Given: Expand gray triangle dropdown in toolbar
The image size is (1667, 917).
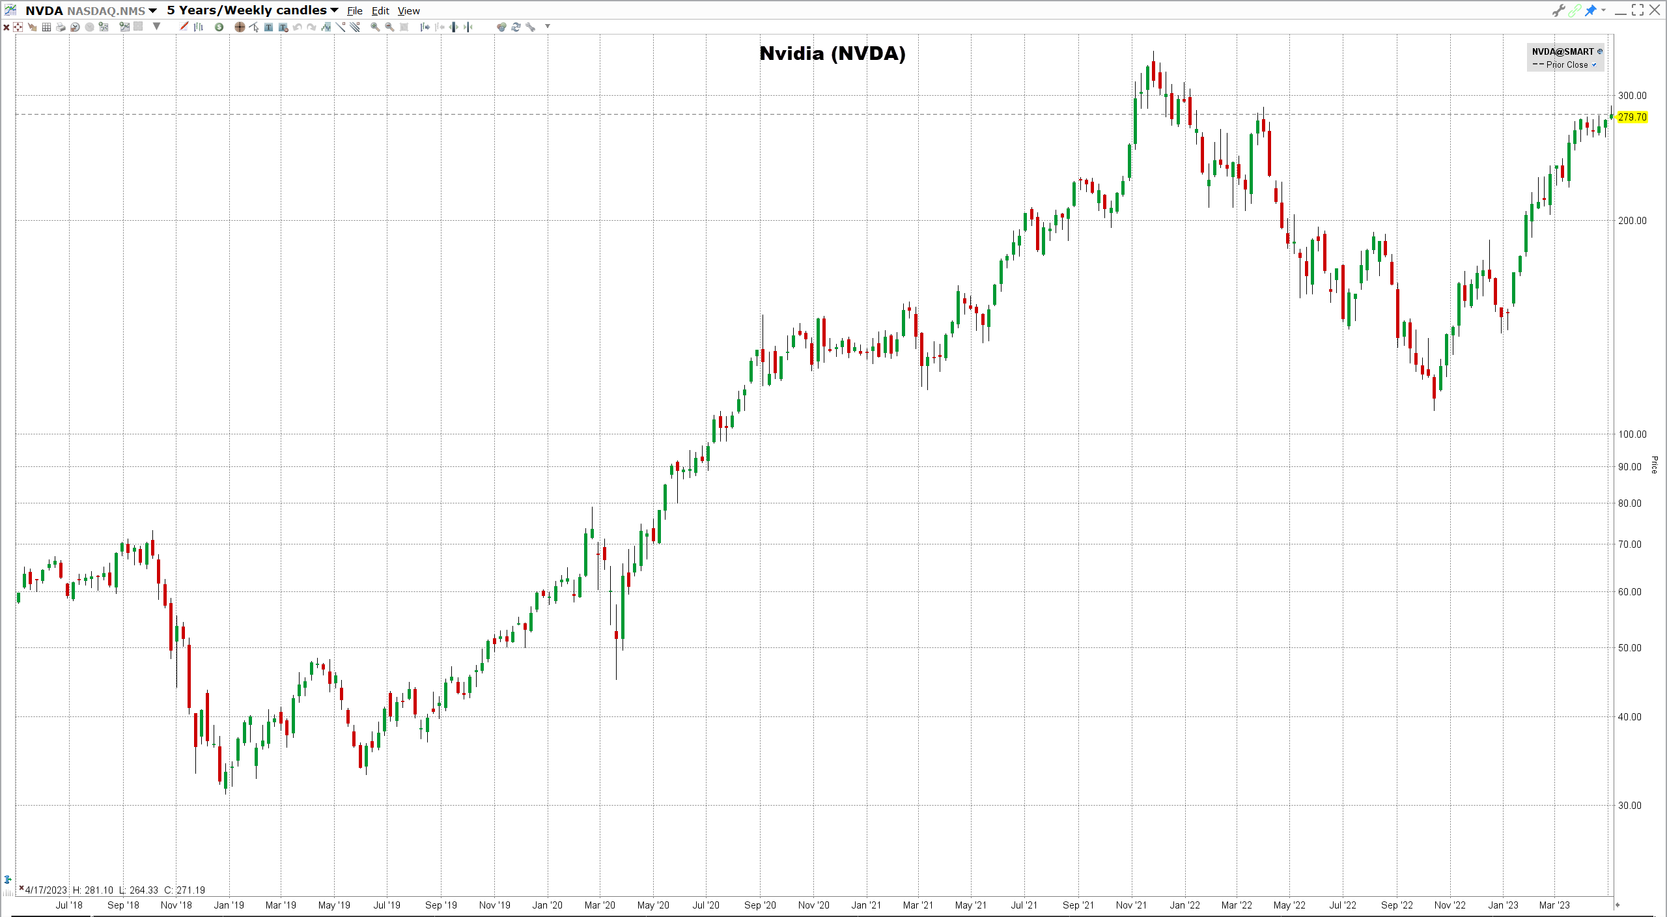Looking at the screenshot, I should [156, 27].
